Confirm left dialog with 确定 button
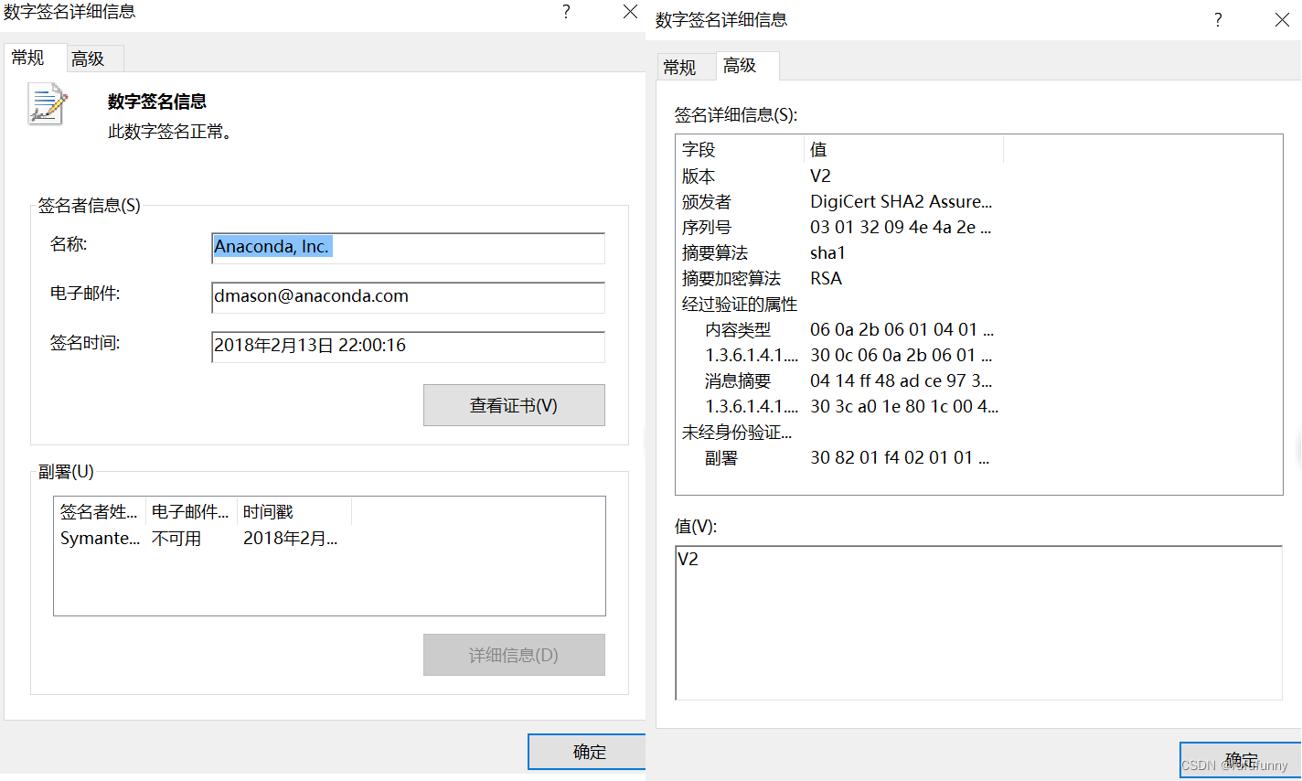Viewport: 1302px width, 781px height. [587, 752]
